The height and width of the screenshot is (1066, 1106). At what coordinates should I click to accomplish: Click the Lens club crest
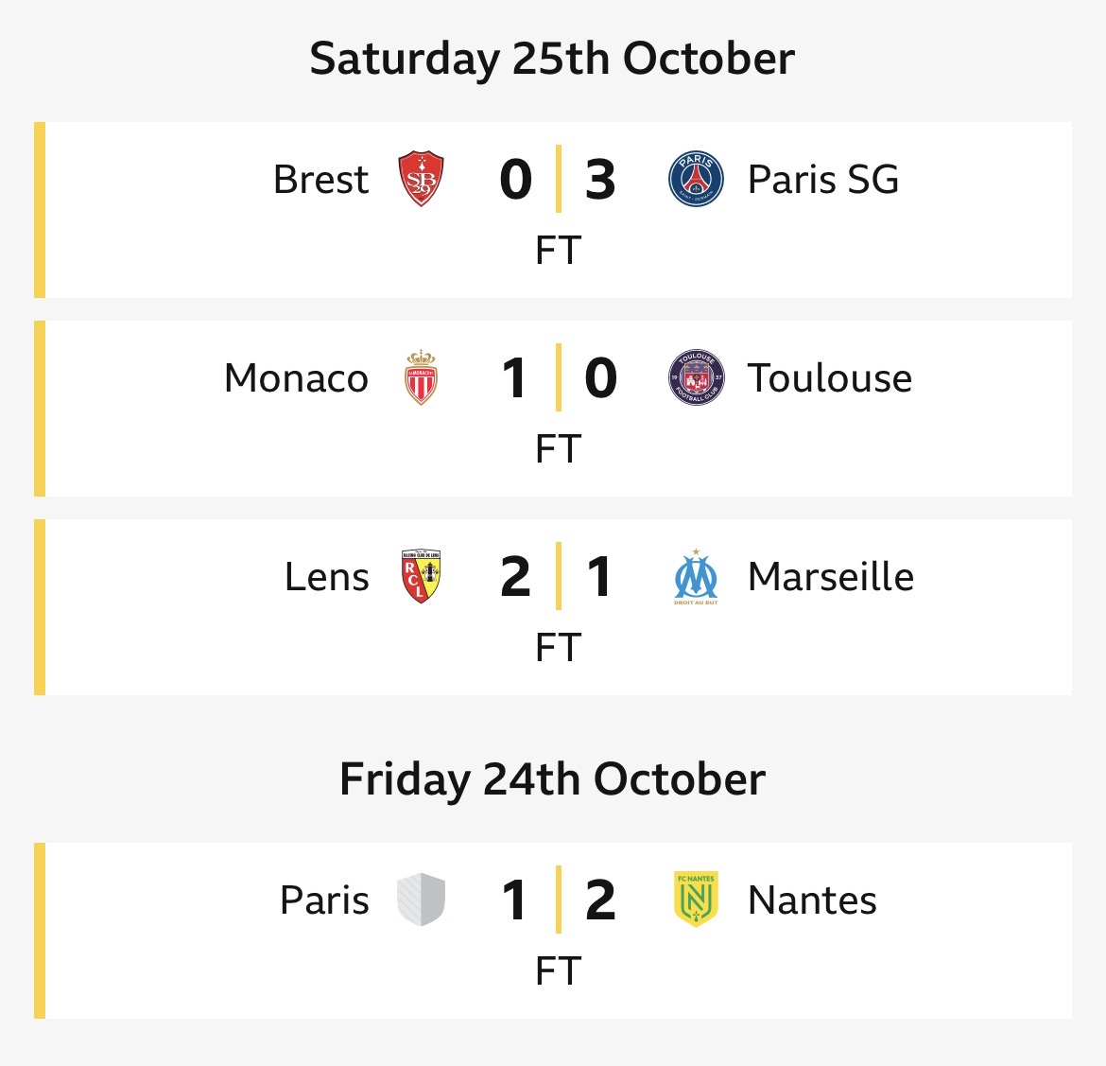421,576
